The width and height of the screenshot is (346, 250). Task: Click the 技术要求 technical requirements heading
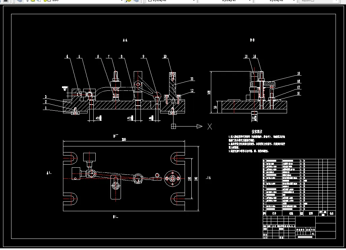pos(257,132)
